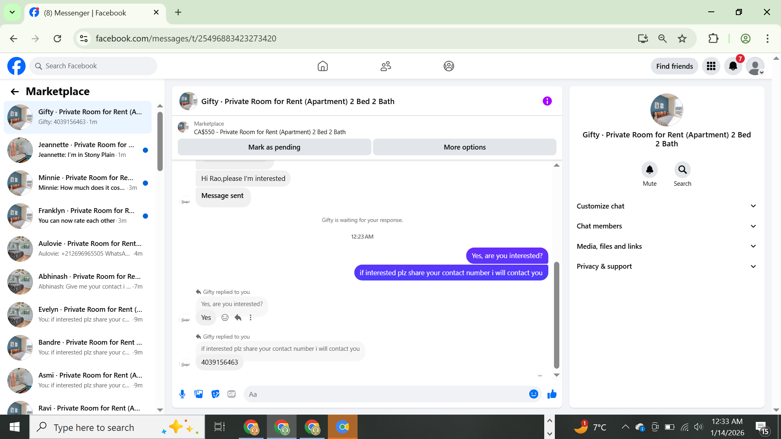Mute this conversation with bell icon

[x=649, y=170]
